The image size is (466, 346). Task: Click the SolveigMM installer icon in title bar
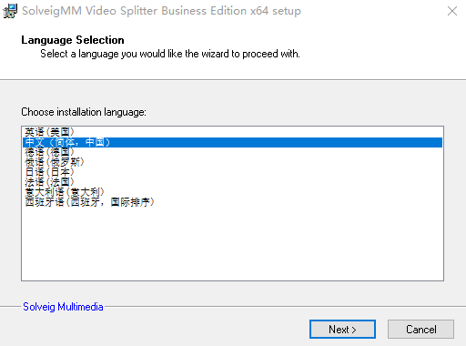pyautogui.click(x=10, y=11)
